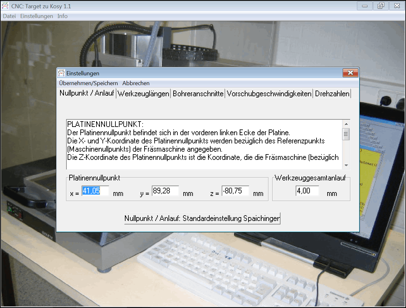Click the scroll-down arrow of description box
The image size is (406, 308).
click(x=346, y=165)
